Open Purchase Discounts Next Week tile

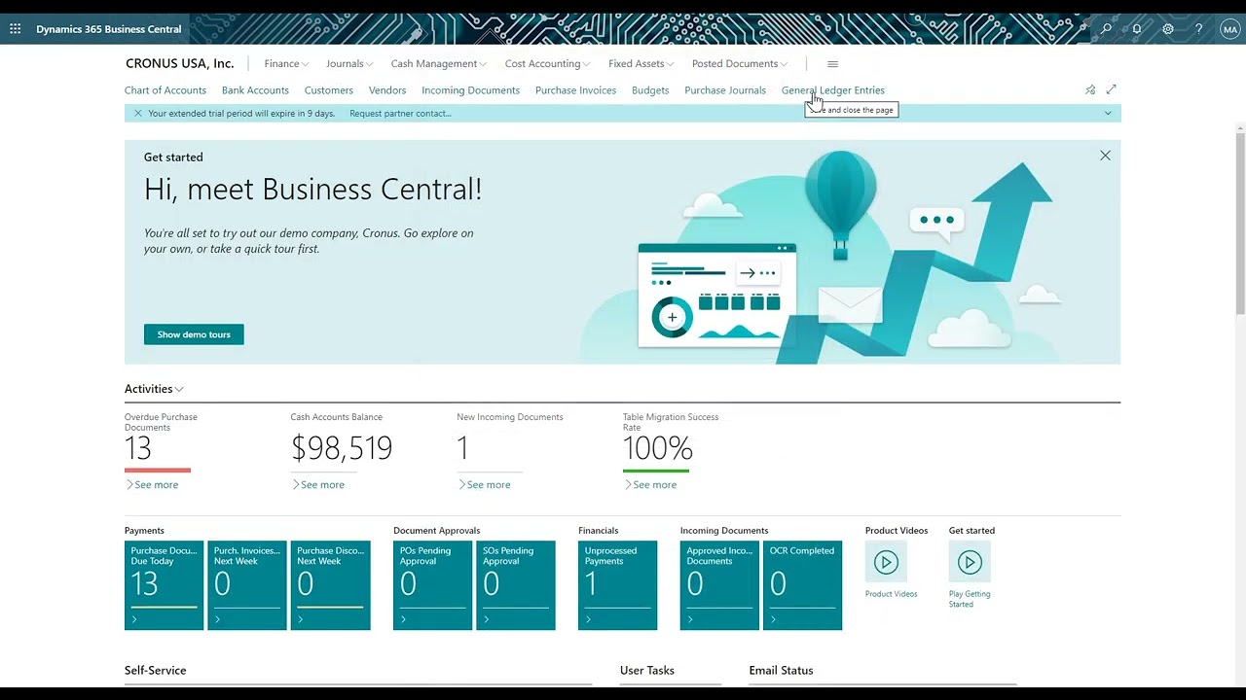pyautogui.click(x=331, y=585)
